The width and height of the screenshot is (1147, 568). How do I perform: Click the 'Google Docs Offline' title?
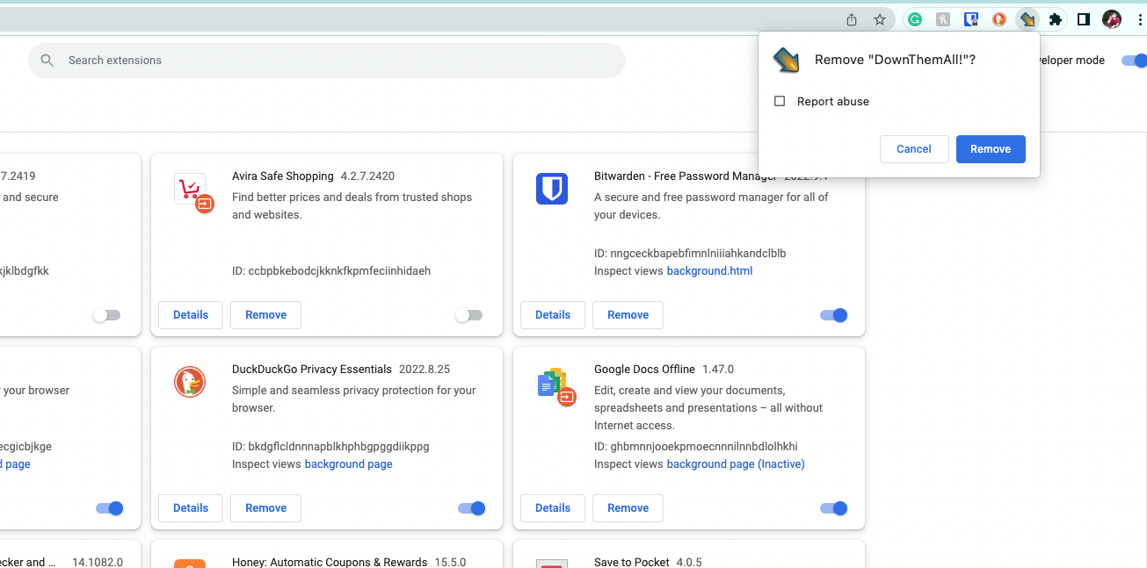[x=644, y=370]
